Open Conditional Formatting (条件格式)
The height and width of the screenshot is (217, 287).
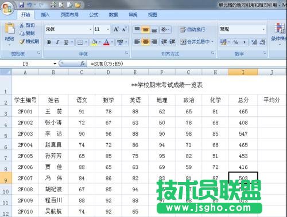[x=279, y=34]
